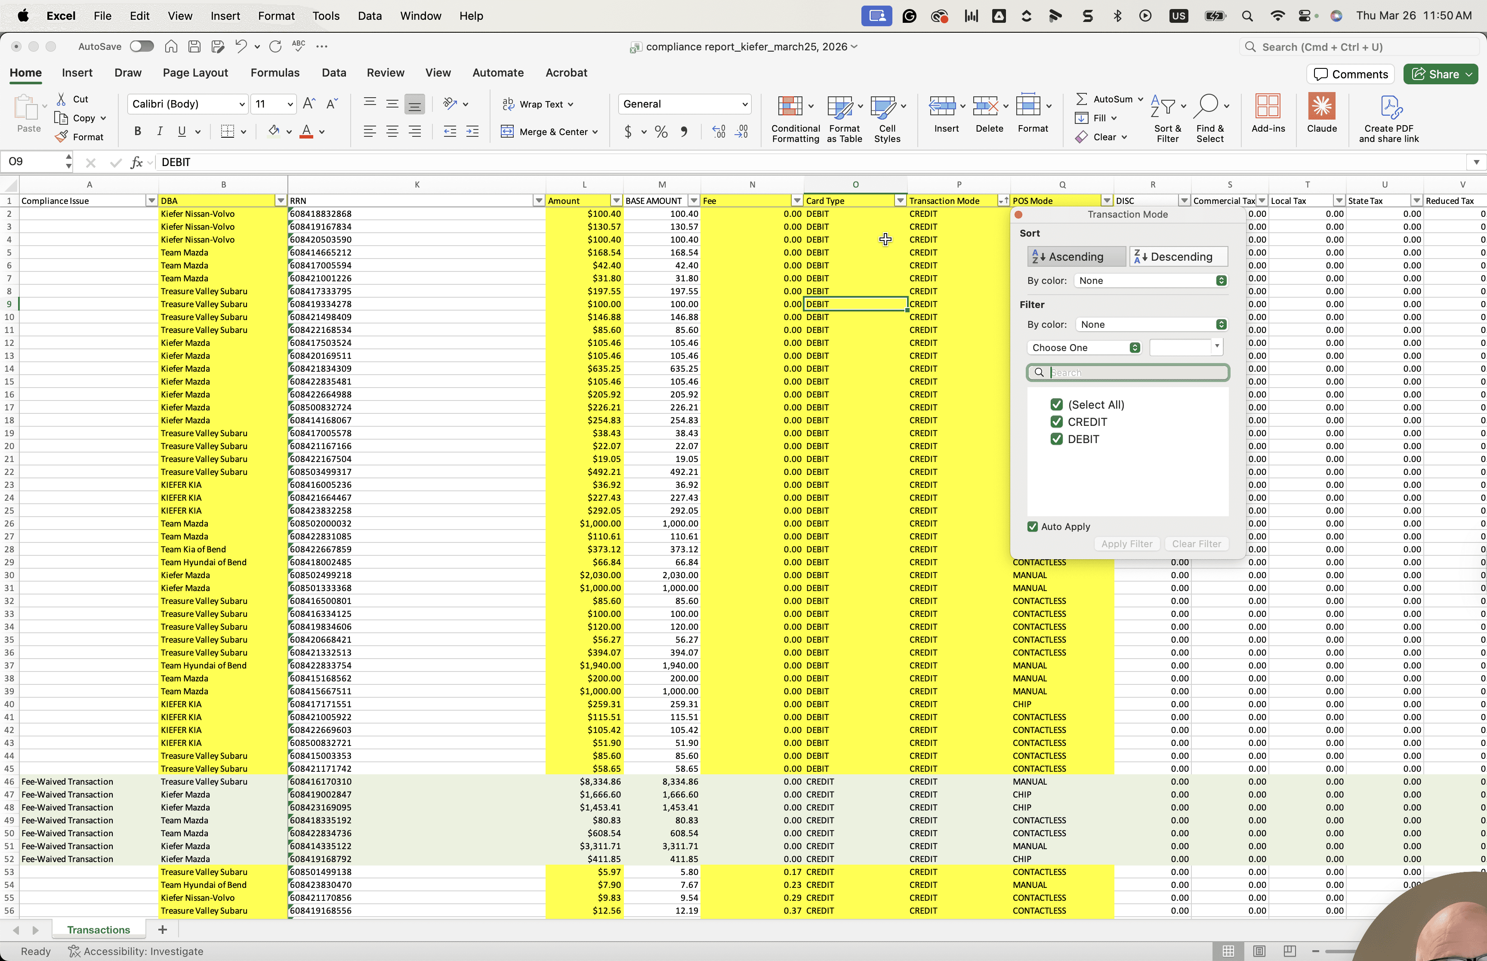Click the Italic formatting icon
Viewport: 1487px width, 961px height.
point(160,131)
